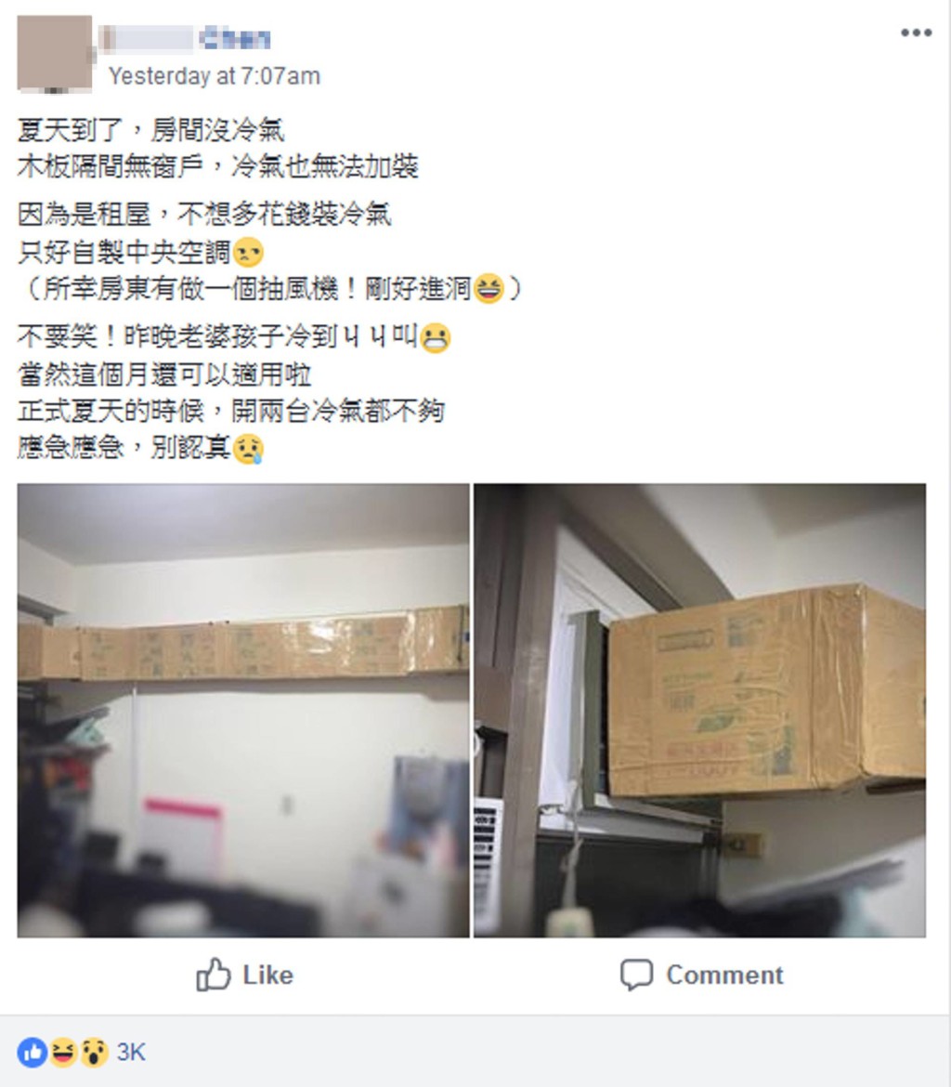View the 3K reactions count
The image size is (951, 1087).
pyautogui.click(x=131, y=1053)
